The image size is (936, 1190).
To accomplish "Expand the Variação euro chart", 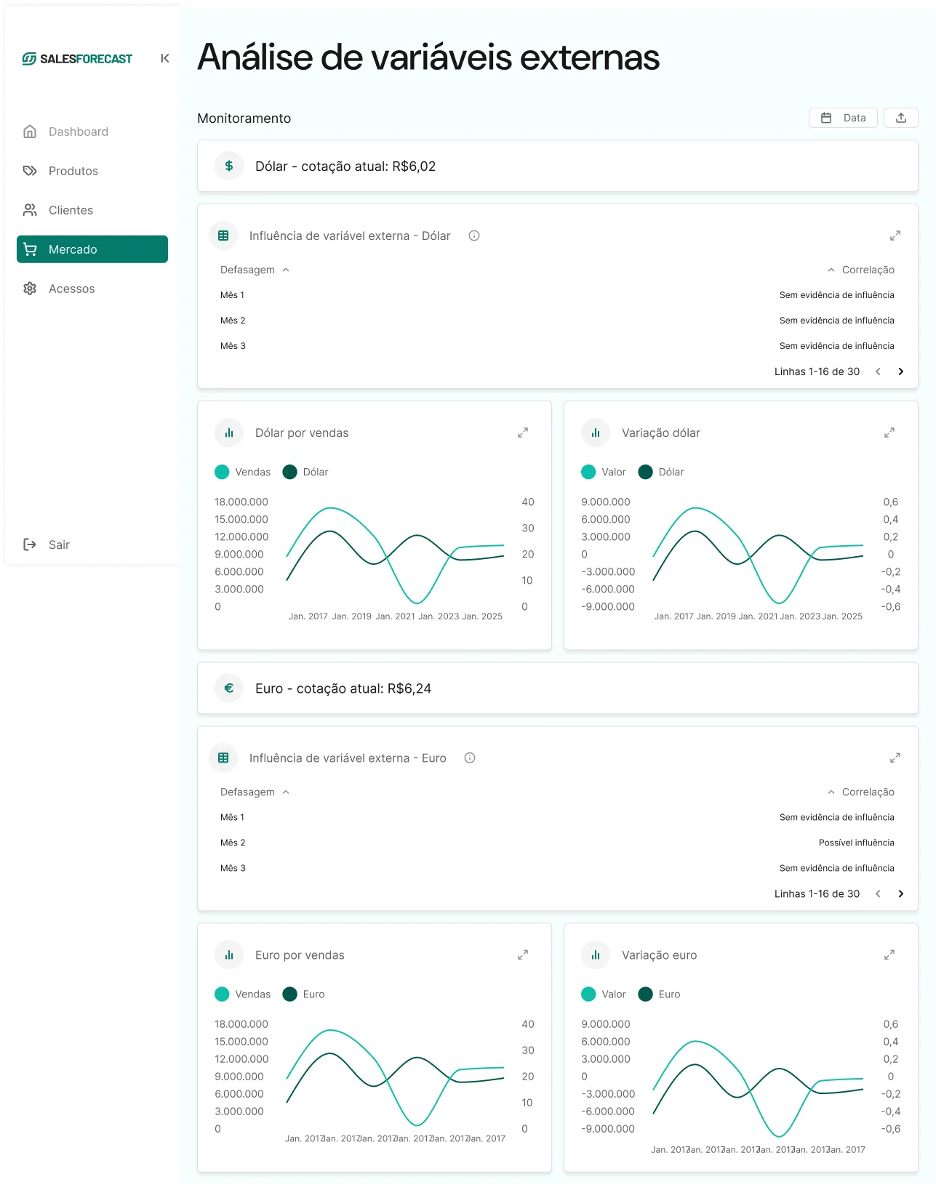I will [889, 954].
